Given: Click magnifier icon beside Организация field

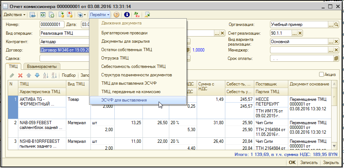Looking at the screenshot, I should click(x=336, y=24).
